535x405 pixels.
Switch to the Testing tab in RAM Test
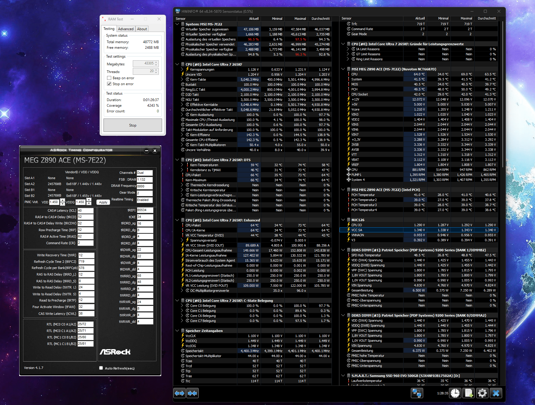pos(109,29)
